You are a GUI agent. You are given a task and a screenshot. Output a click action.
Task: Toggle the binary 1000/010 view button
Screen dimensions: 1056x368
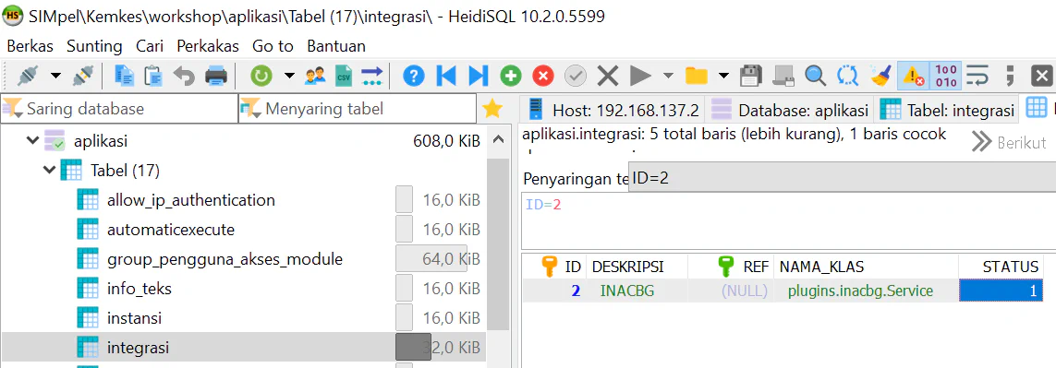coord(946,76)
